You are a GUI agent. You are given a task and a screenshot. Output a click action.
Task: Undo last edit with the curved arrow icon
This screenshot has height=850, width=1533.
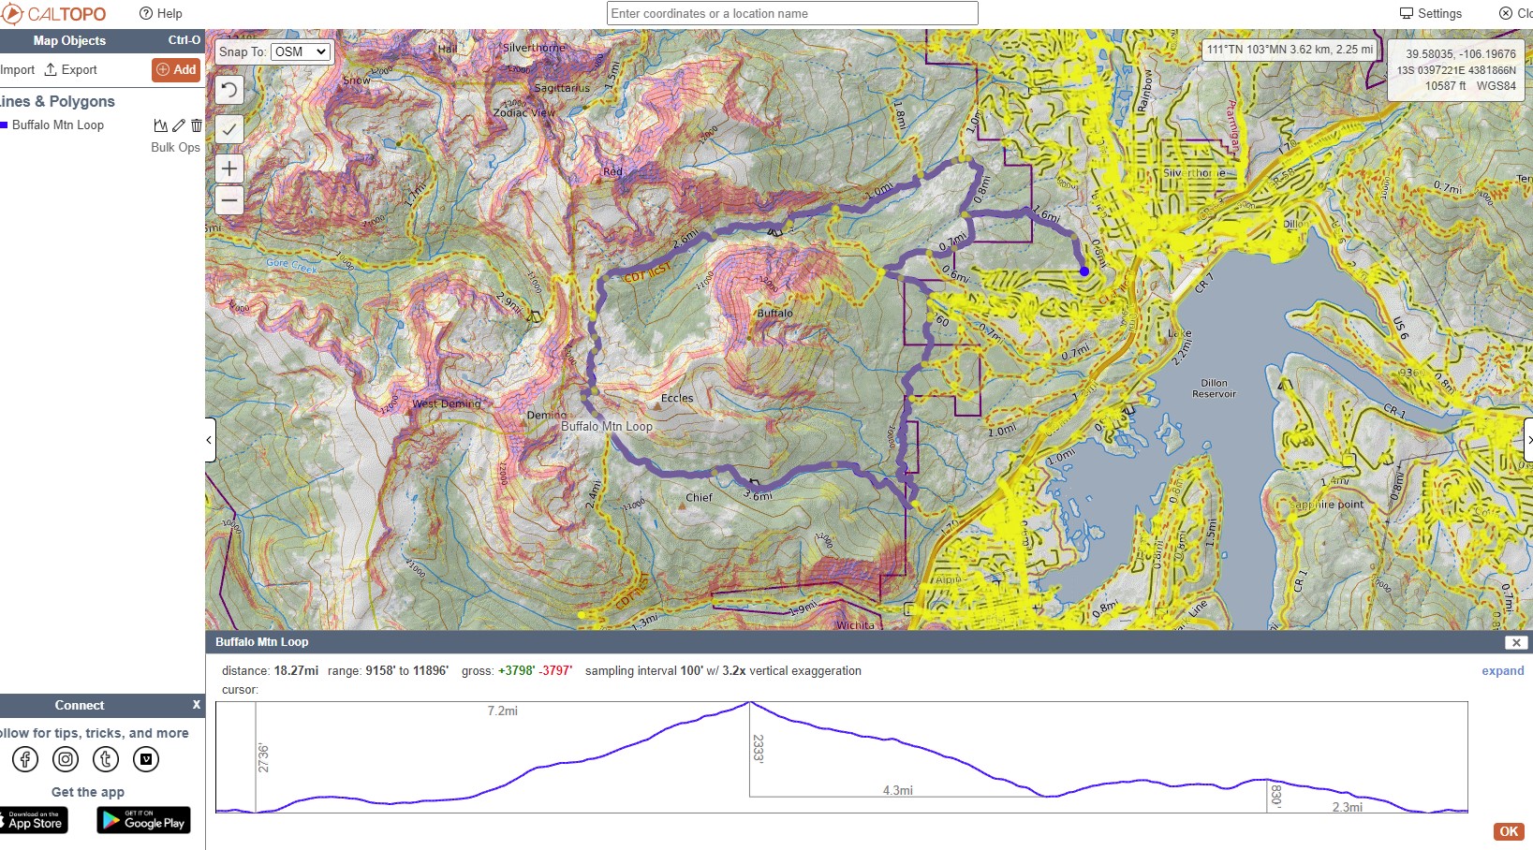228,90
